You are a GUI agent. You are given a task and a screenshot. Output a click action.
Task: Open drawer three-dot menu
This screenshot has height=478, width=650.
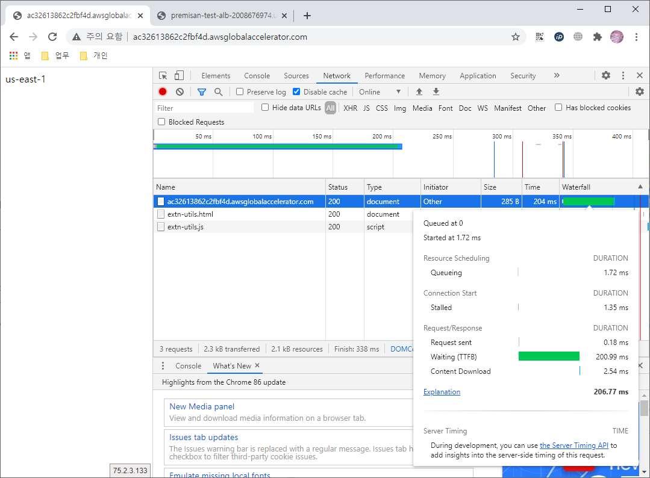[163, 366]
